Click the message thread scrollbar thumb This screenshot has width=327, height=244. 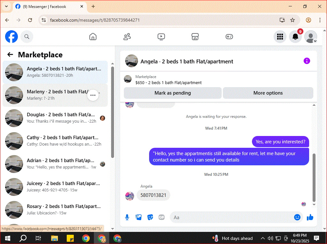314,177
